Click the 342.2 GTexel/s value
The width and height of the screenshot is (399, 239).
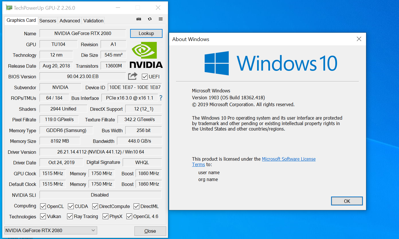pos(140,119)
